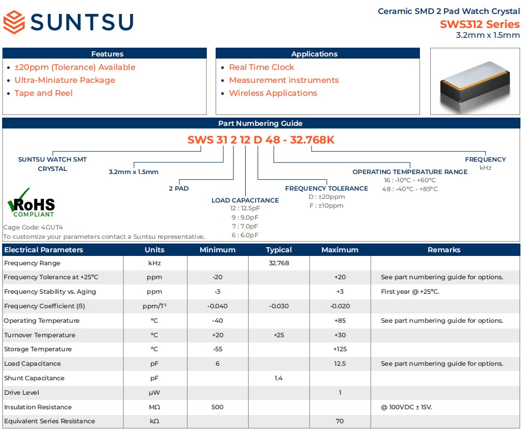Open the crystal product photo
Viewport: 522px width, 430px height.
tap(475, 81)
